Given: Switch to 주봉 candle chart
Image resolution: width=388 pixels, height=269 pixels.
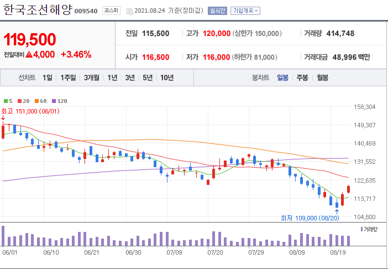Looking at the screenshot, I should tap(302, 78).
